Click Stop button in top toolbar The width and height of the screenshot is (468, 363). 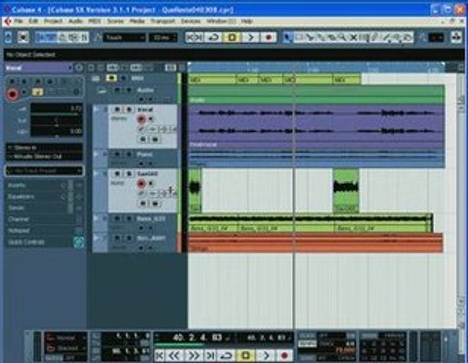click(x=232, y=37)
